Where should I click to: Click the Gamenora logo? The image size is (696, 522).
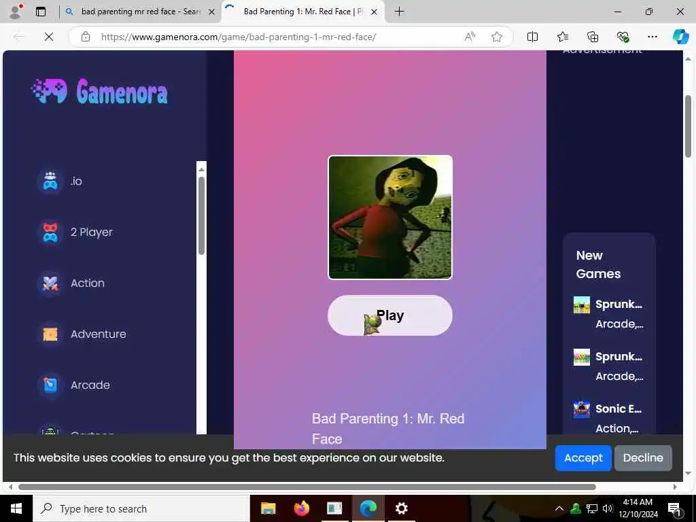100,92
